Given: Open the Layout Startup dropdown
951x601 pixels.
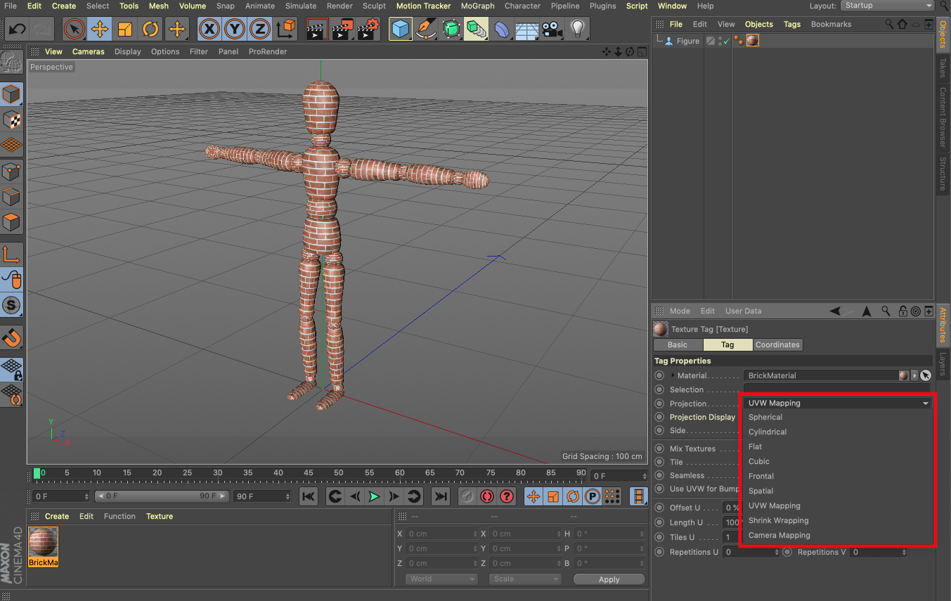Looking at the screenshot, I should pyautogui.click(x=887, y=6).
